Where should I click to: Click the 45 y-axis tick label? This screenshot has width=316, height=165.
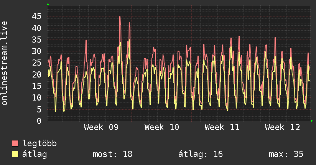tap(37, 16)
